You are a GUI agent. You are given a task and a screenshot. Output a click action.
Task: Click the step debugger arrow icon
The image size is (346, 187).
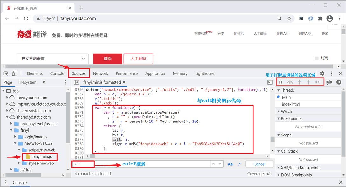[x=317, y=82]
